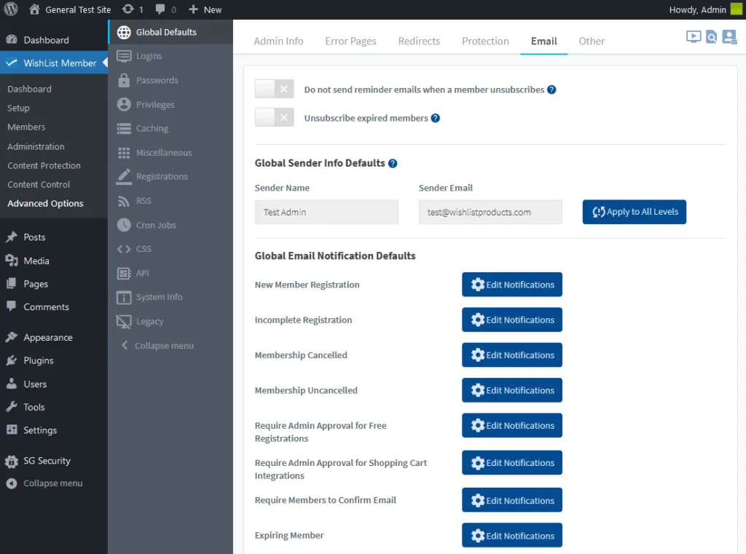Open the Redirects tab
Image resolution: width=746 pixels, height=554 pixels.
click(419, 41)
